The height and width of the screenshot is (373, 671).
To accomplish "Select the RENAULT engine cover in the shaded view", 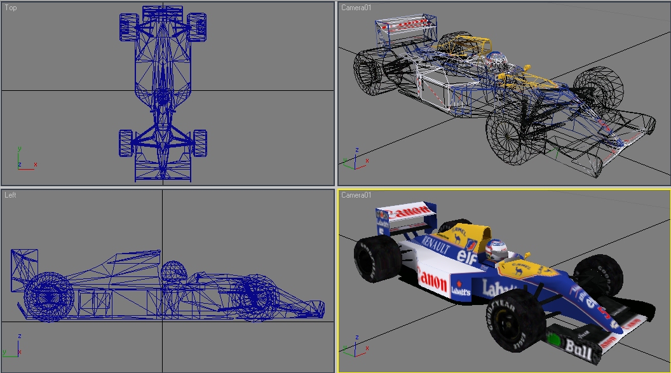I will (x=437, y=245).
